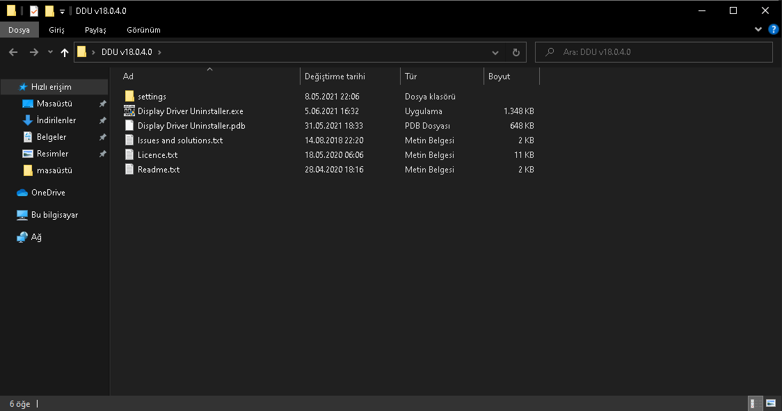Switch to the Görünüm ribbon tab

point(143,30)
